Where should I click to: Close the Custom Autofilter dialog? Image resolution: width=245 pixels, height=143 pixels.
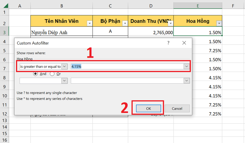pyautogui.click(x=184, y=43)
